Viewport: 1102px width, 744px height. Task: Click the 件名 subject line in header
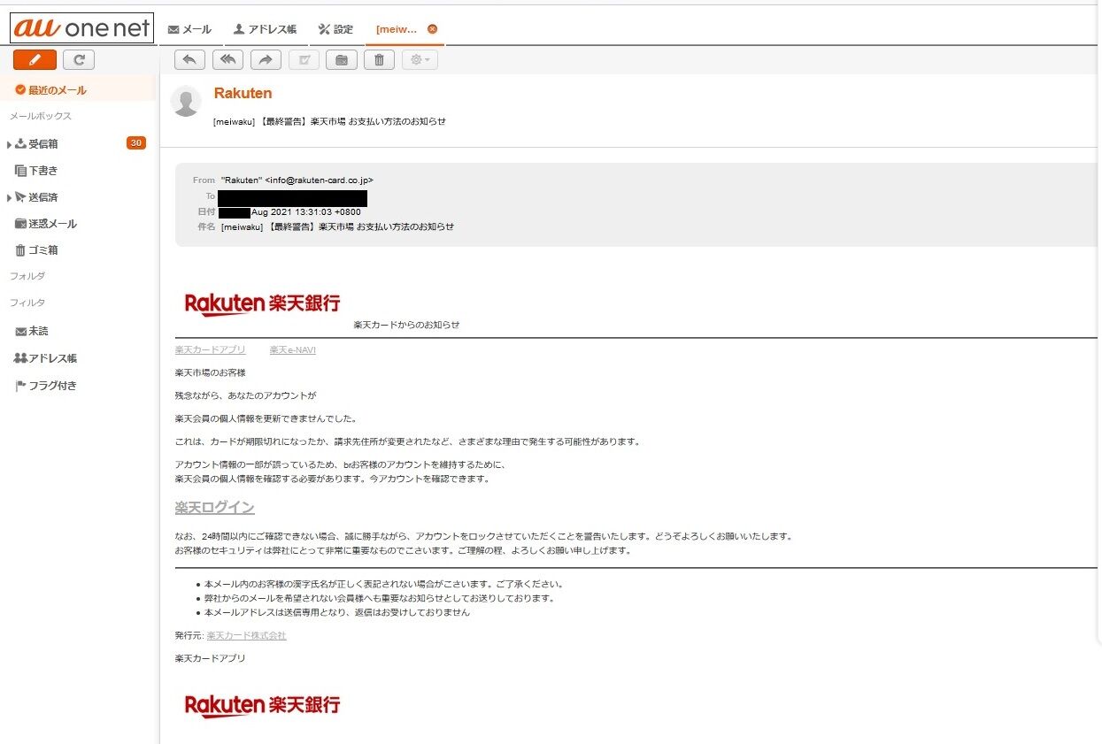coord(337,226)
